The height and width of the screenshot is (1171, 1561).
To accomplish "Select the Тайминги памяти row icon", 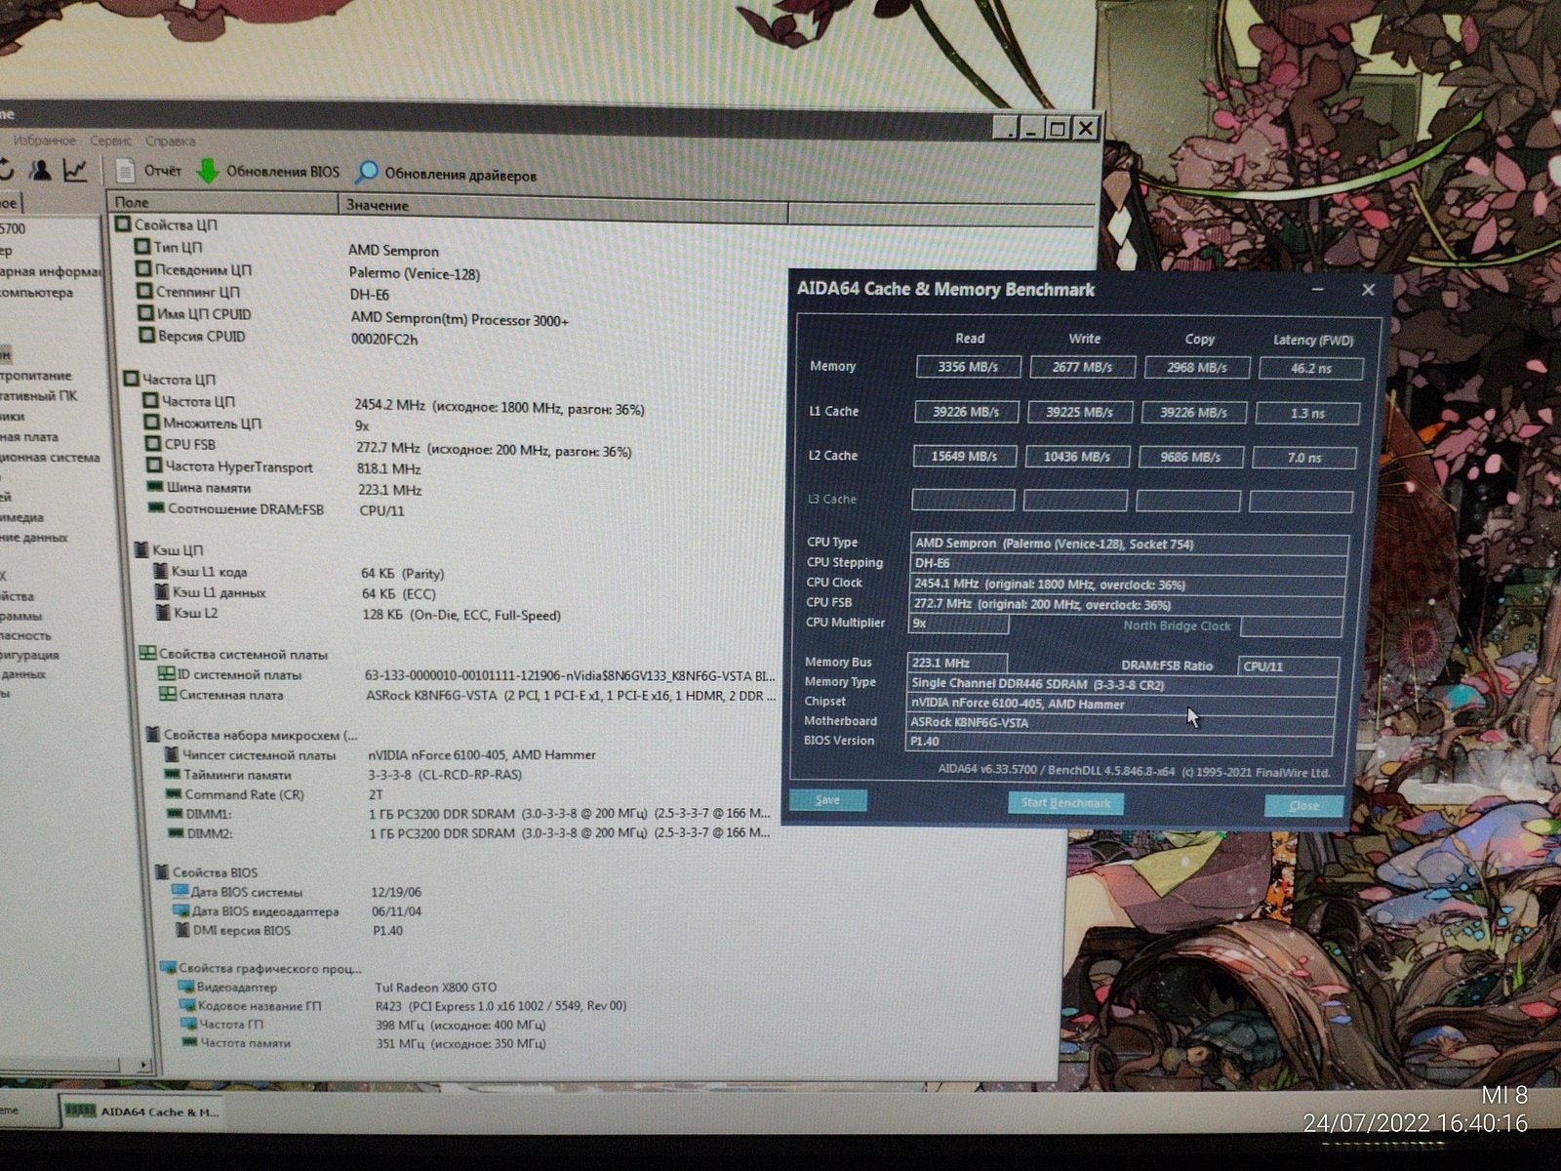I will click(x=175, y=774).
